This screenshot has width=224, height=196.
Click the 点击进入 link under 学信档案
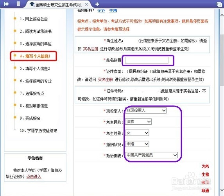pos(34,177)
